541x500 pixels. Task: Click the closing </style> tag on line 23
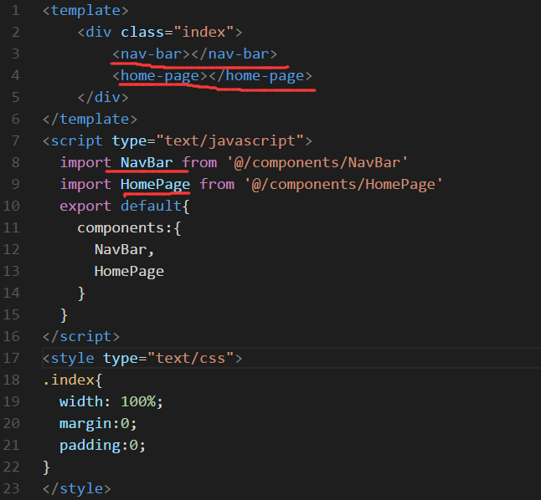[76, 488]
